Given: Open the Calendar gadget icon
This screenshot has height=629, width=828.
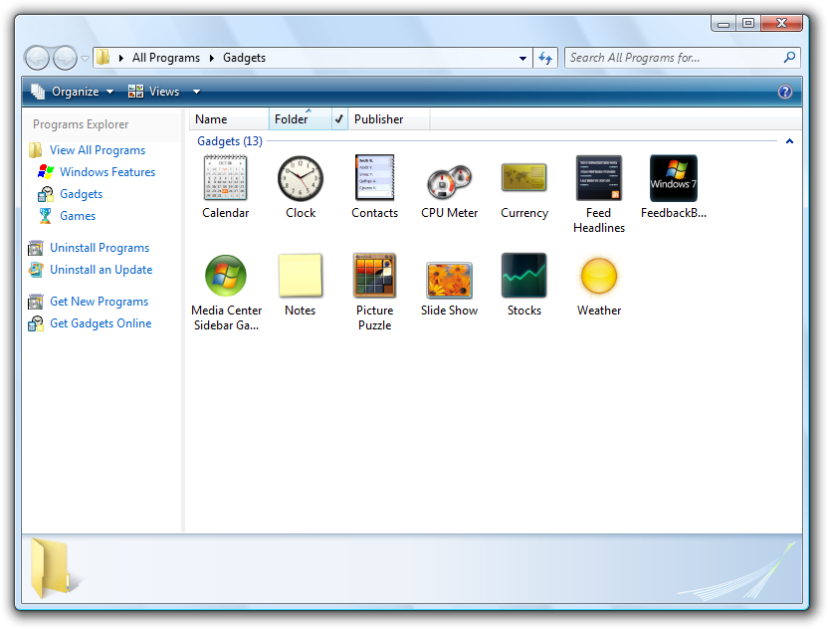Looking at the screenshot, I should [225, 179].
